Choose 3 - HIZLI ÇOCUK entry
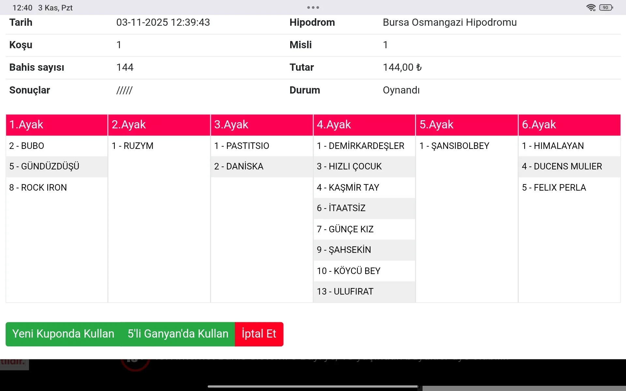Viewport: 626px width, 391px height. point(349,167)
